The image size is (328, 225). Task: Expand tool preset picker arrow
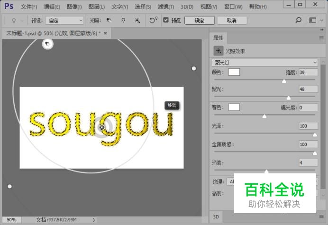[x=22, y=20]
